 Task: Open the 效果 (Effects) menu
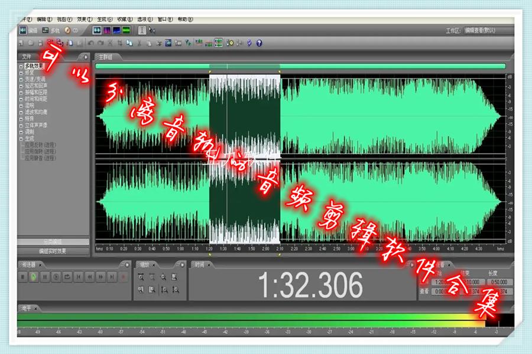[82, 19]
